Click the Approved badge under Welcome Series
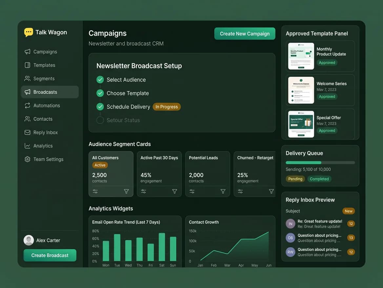Viewport: 383px width, 288px height. coord(327,97)
